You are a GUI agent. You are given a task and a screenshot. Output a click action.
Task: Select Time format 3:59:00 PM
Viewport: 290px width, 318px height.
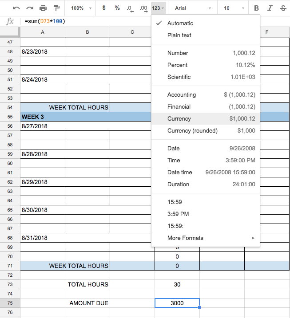(x=206, y=160)
